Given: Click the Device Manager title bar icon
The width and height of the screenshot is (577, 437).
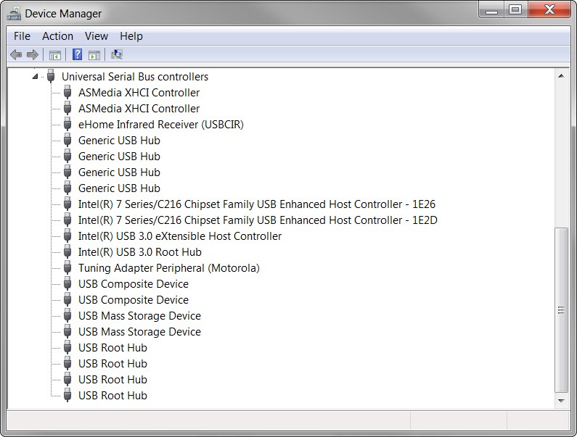Looking at the screenshot, I should click(x=14, y=14).
